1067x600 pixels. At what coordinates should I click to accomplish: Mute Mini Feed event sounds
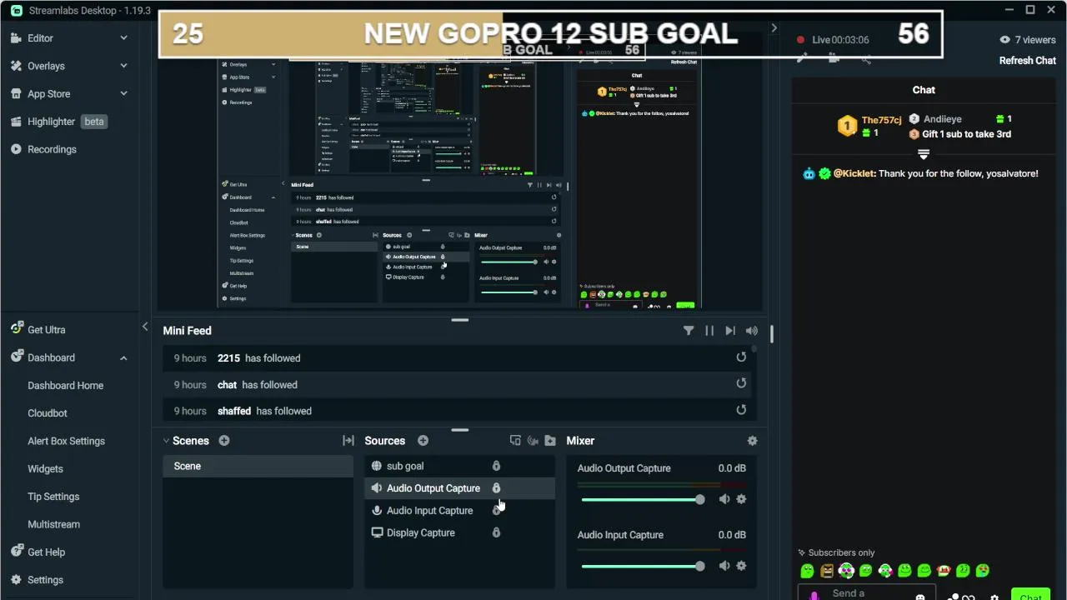pos(752,331)
